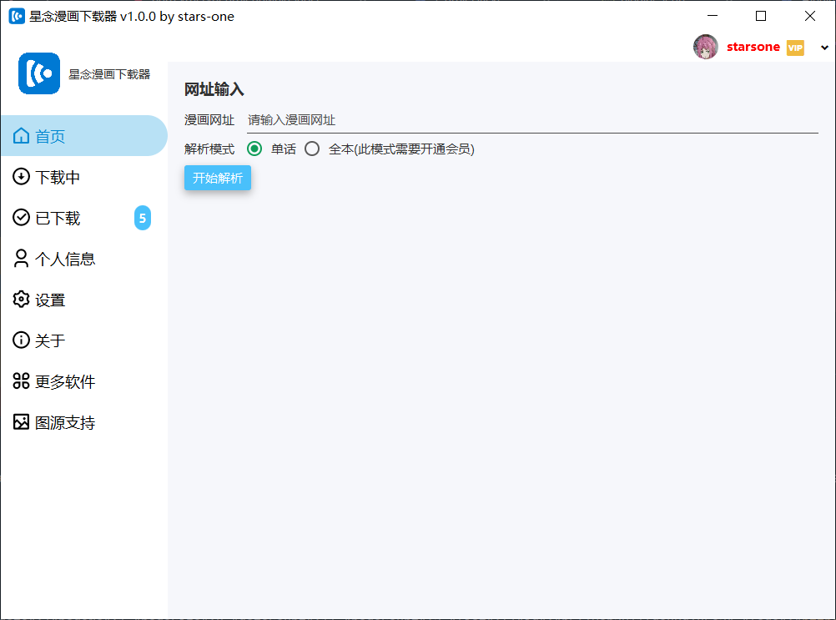Click the app logo above the sidebar
836x620 pixels.
point(38,73)
